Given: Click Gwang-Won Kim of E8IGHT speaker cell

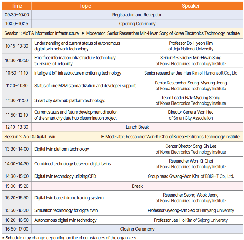Looking at the screenshot, I should (x=191, y=176).
